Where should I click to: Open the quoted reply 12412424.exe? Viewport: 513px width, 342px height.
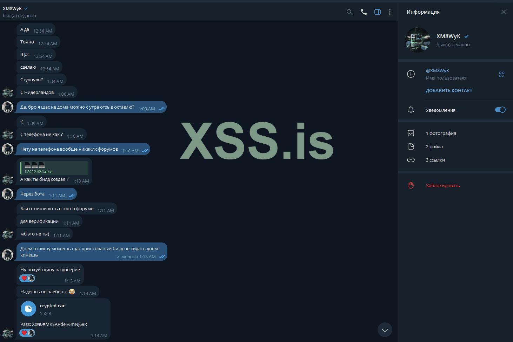54,168
